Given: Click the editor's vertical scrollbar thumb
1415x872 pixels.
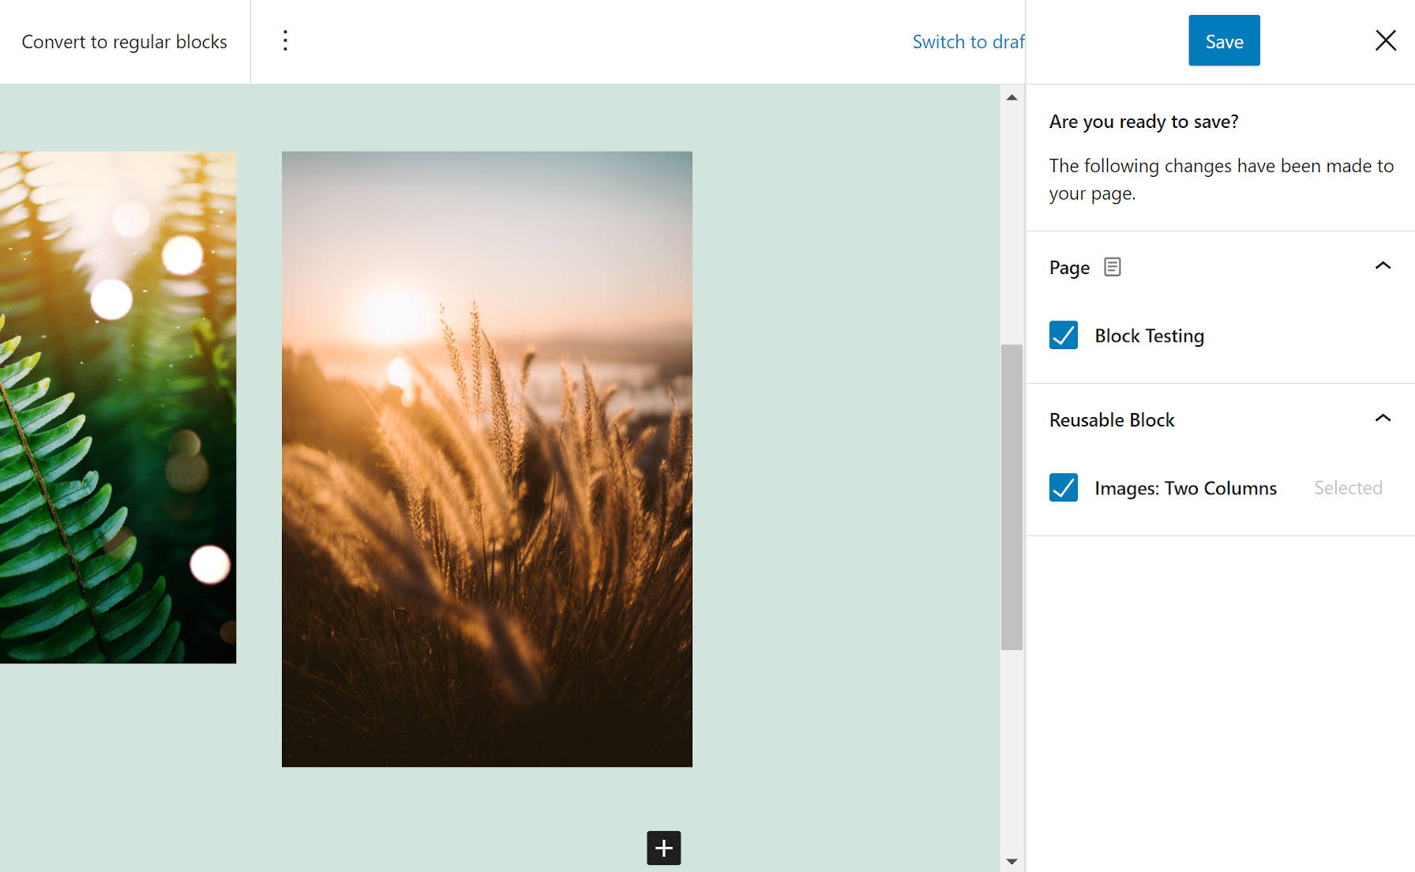Looking at the screenshot, I should coord(1012,496).
